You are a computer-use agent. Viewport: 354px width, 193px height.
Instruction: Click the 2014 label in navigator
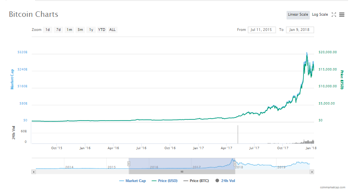click(x=69, y=167)
